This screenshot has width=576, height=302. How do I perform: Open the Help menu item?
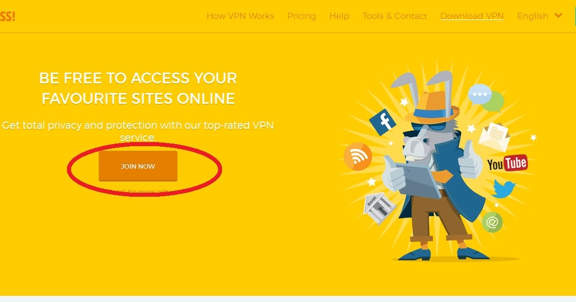point(339,16)
